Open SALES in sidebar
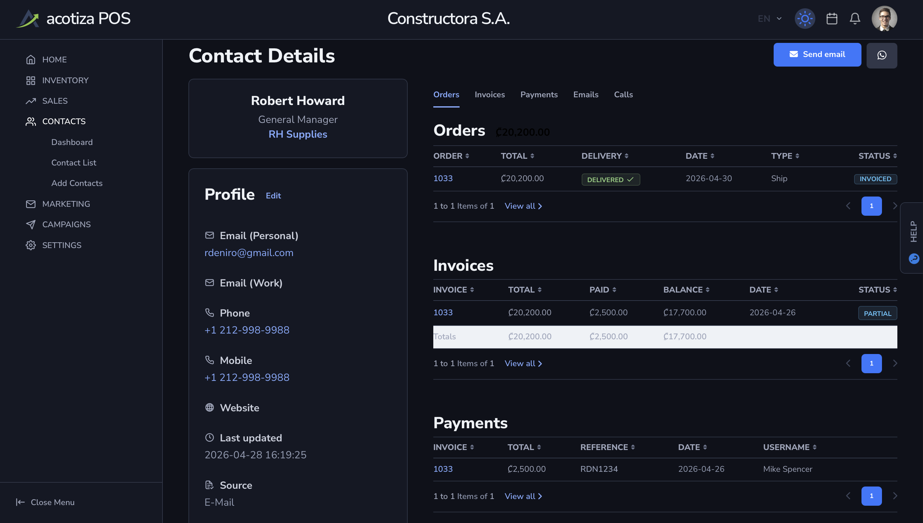The width and height of the screenshot is (923, 523). [46, 101]
